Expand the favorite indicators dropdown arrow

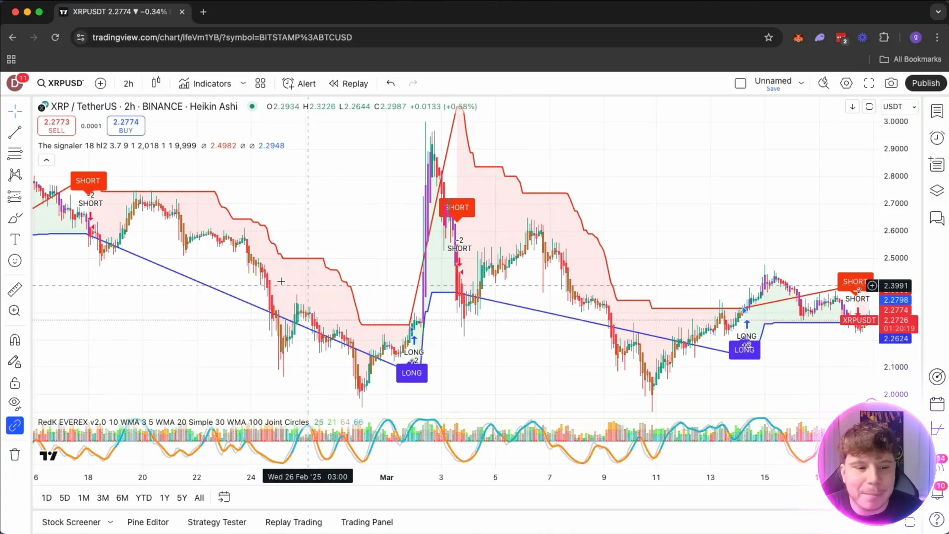[x=243, y=84]
